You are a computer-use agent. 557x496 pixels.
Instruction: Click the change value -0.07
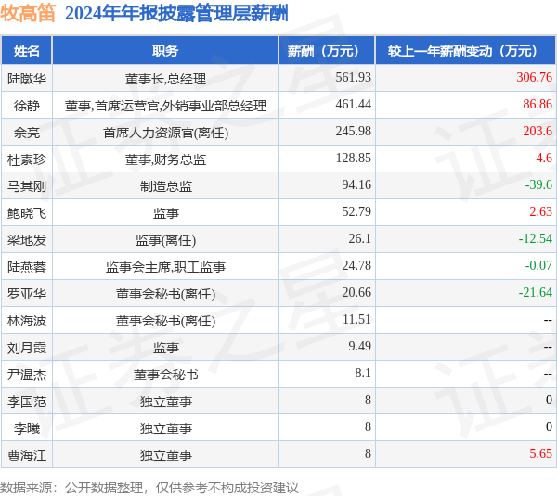[x=538, y=265]
